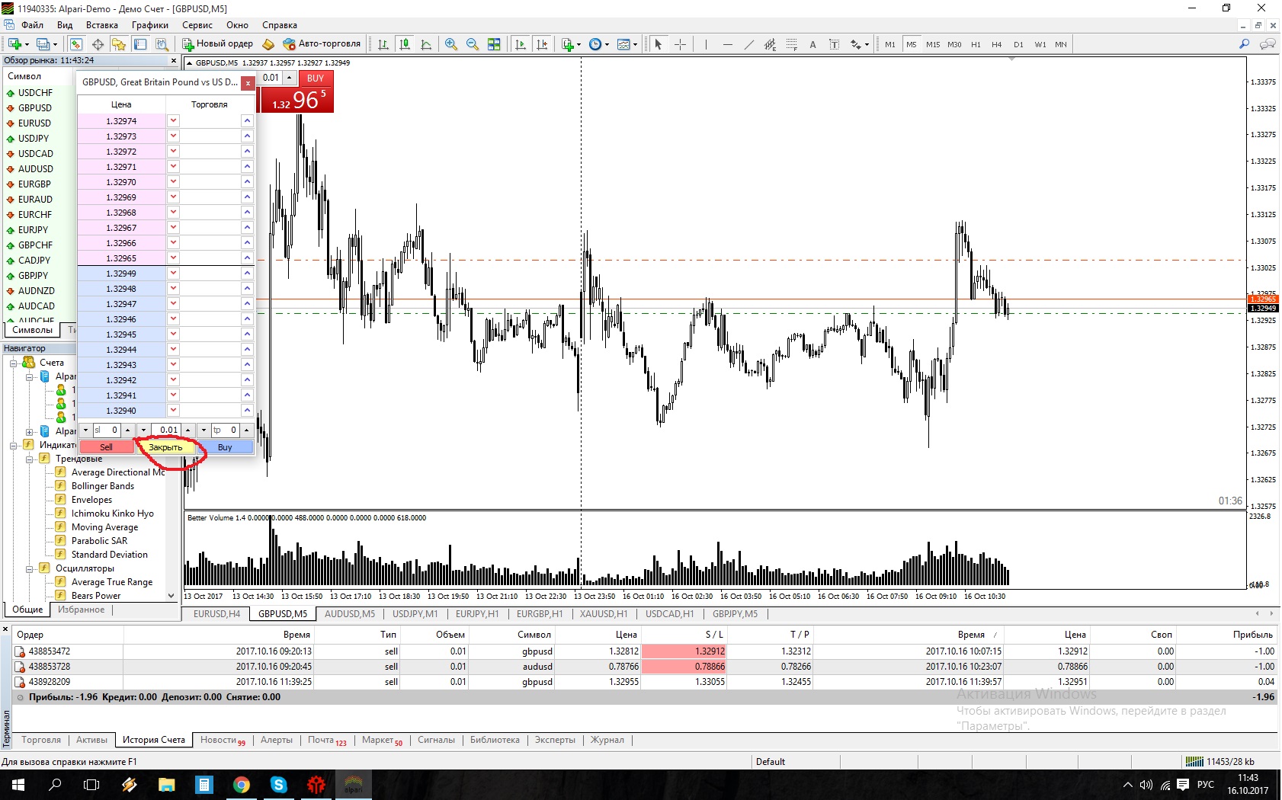Toggle the Navigator window star-folder icon

[x=118, y=44]
